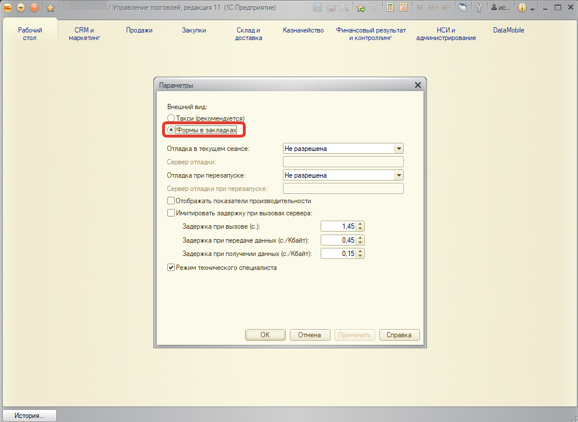Viewport: 578px width, 422px height.
Task: Enable Отображать показатели производительности checkbox
Action: click(x=171, y=201)
